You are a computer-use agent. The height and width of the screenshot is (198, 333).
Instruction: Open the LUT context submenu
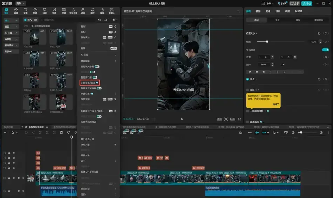(x=98, y=161)
